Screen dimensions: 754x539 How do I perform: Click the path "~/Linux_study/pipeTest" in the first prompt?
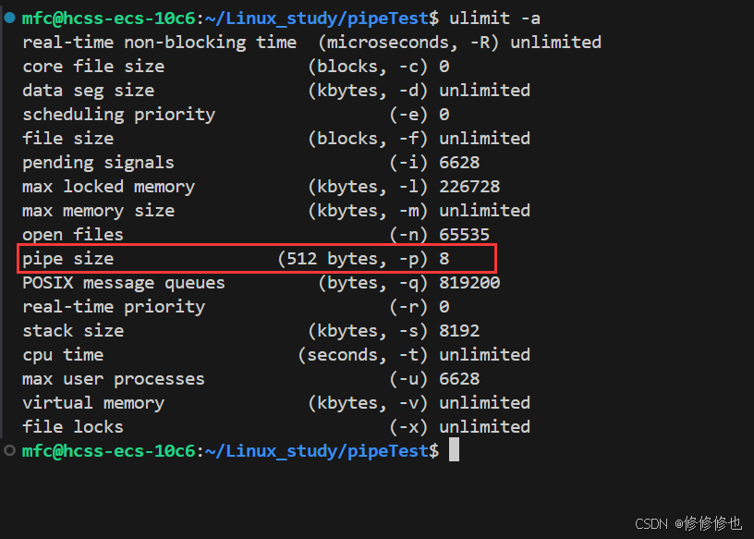316,18
